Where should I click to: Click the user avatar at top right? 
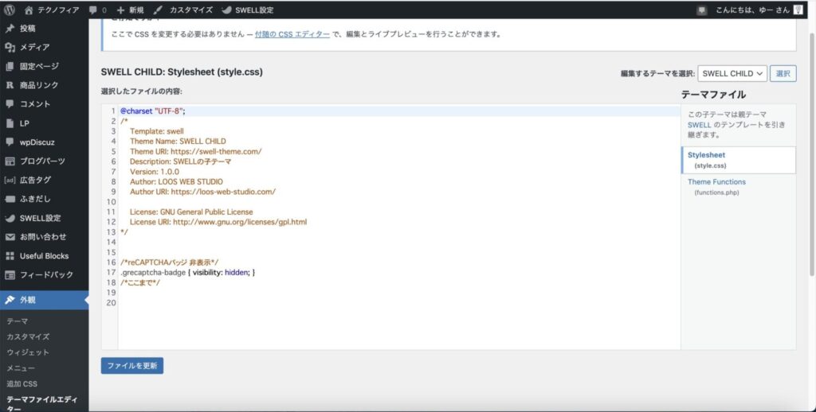[798, 10]
